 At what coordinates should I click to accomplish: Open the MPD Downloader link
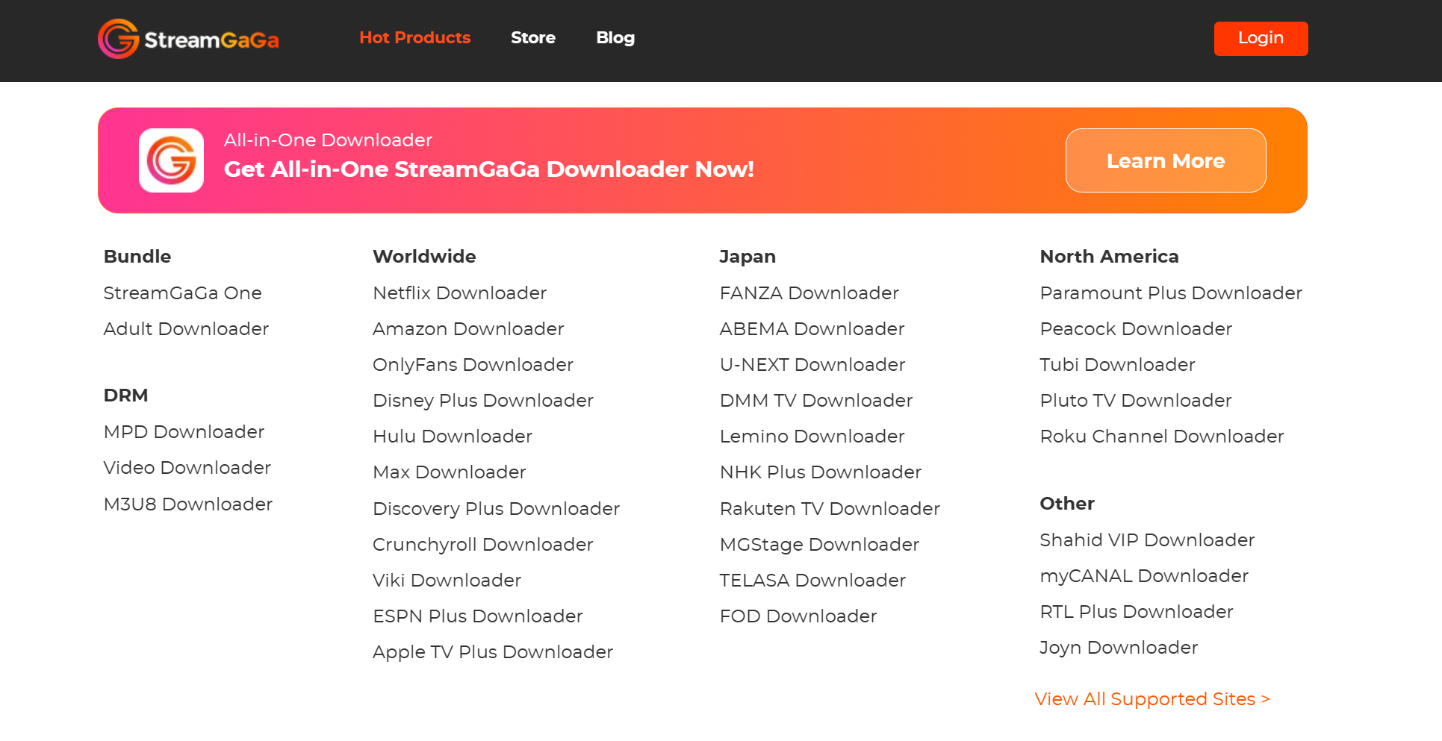184,432
